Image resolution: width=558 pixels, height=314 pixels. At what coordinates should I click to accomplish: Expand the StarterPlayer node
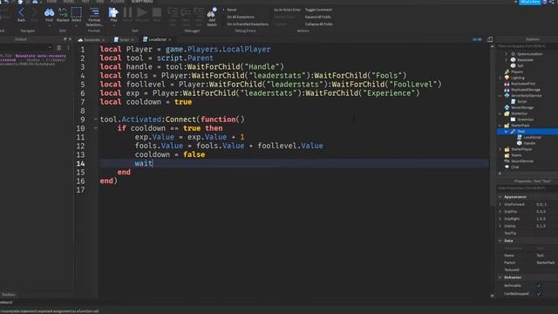point(500,149)
